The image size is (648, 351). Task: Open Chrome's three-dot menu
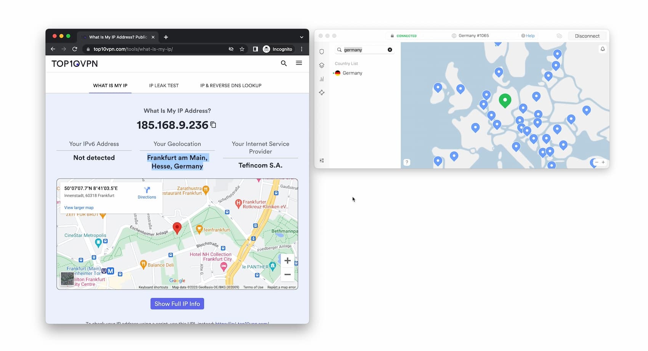302,49
